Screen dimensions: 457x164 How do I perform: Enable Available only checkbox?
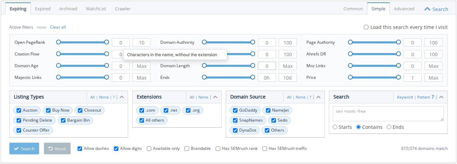[149, 148]
